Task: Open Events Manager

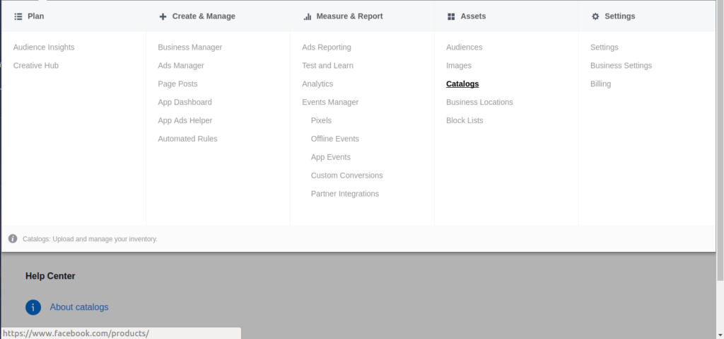Action: click(x=330, y=102)
